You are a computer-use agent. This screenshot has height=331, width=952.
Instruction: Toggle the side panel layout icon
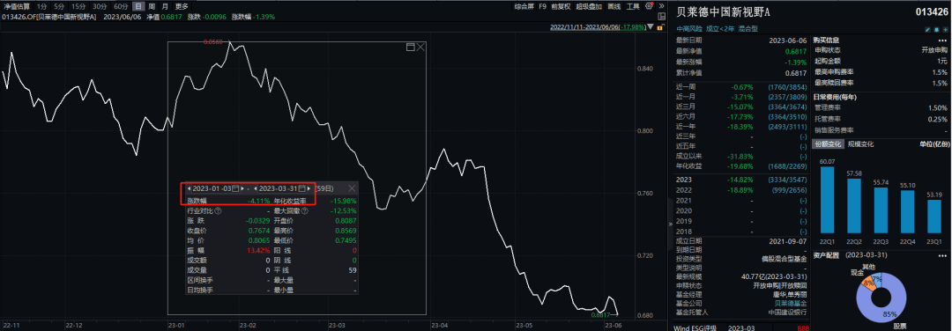click(x=662, y=17)
